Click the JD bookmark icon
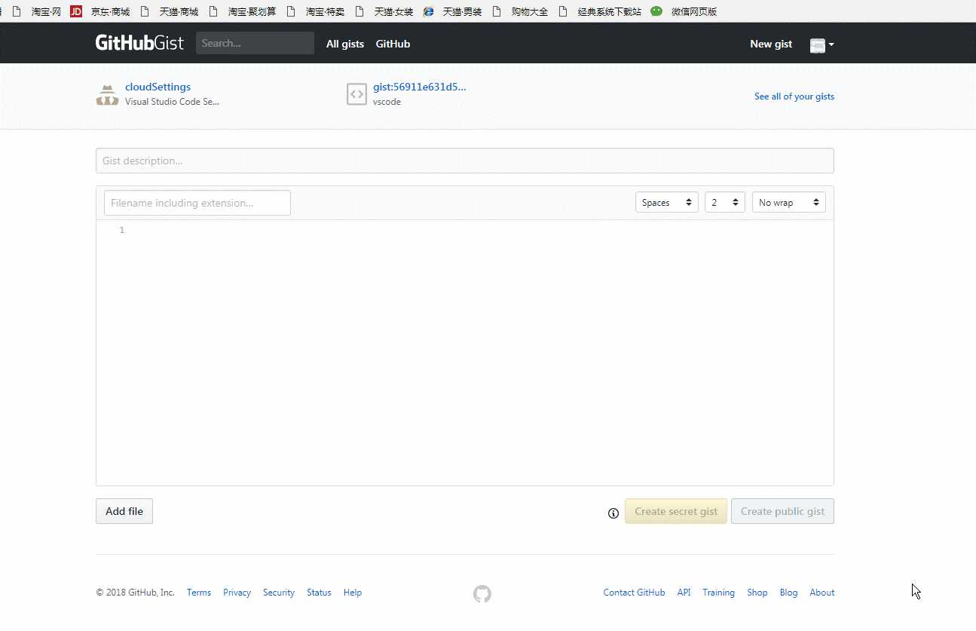The width and height of the screenshot is (976, 631). pos(75,11)
